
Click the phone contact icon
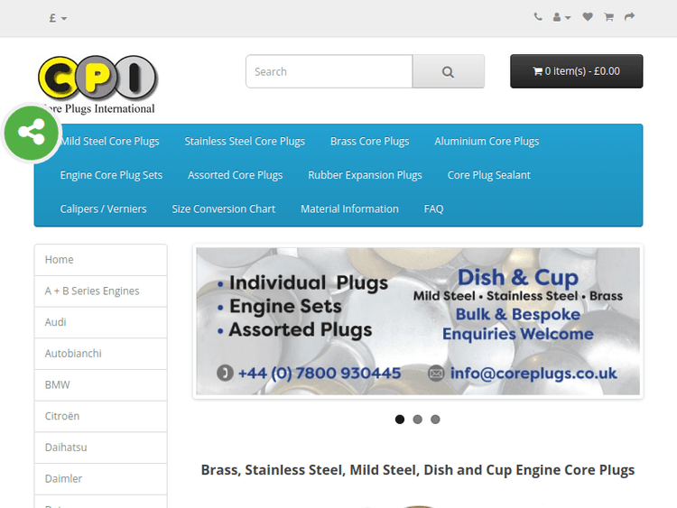point(539,17)
